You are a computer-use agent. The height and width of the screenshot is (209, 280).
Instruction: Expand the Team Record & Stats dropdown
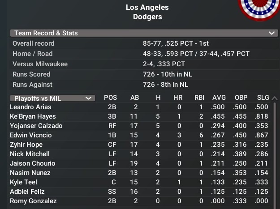coord(271,33)
